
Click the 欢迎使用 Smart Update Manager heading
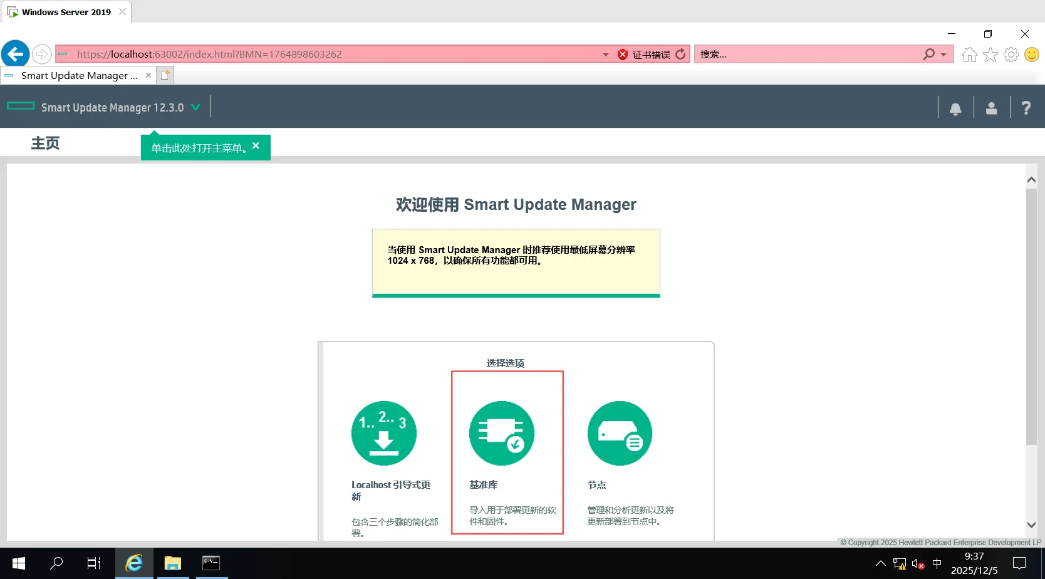coord(516,205)
